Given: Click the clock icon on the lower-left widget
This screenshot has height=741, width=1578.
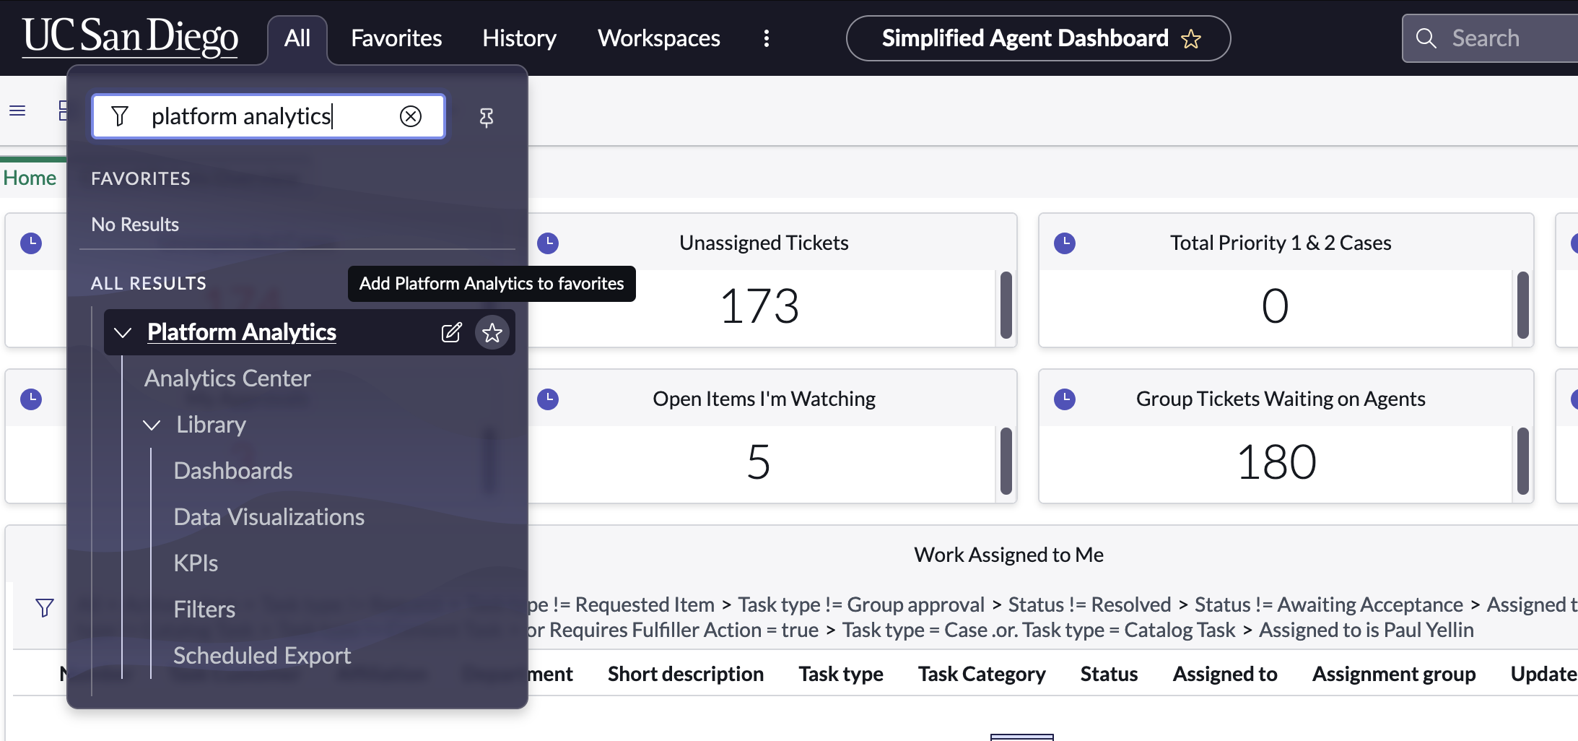Looking at the screenshot, I should (31, 399).
